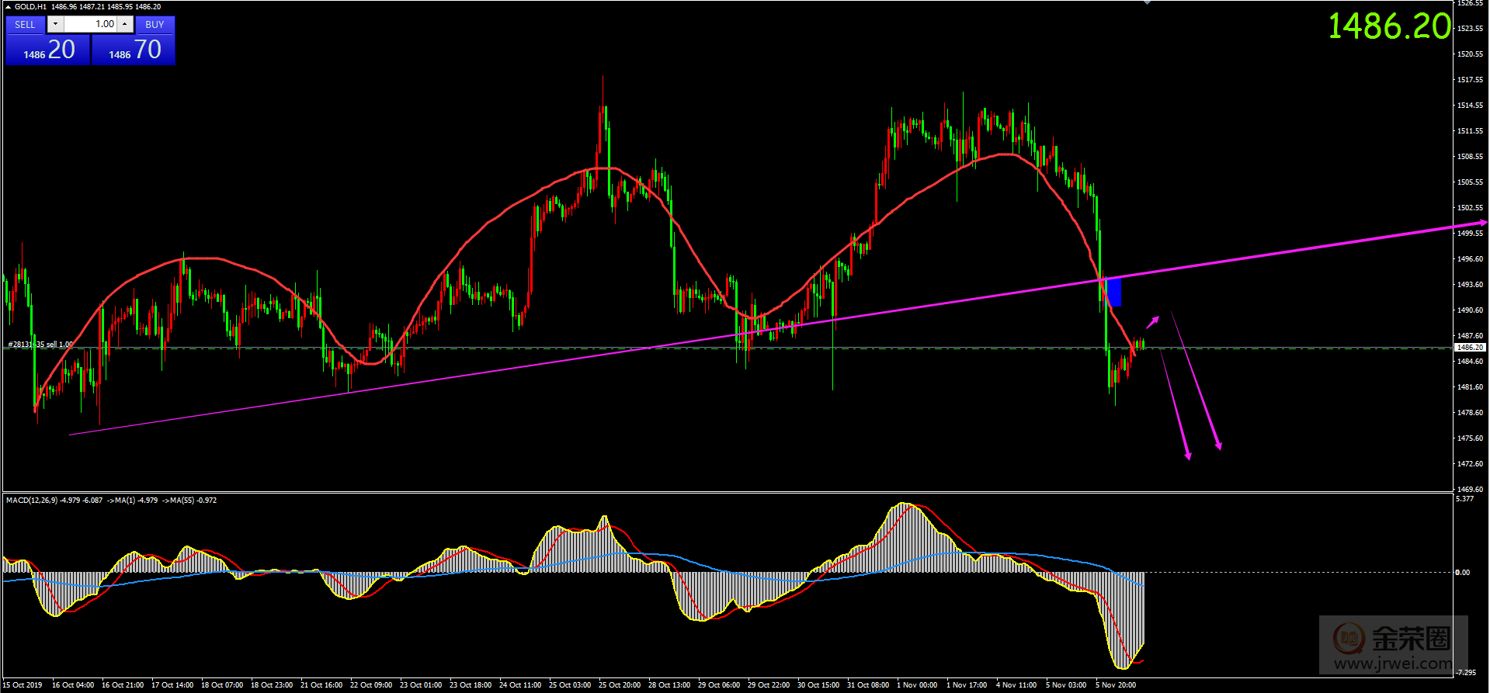
Task: Click the sell order #28131 level label
Action: pyautogui.click(x=40, y=344)
